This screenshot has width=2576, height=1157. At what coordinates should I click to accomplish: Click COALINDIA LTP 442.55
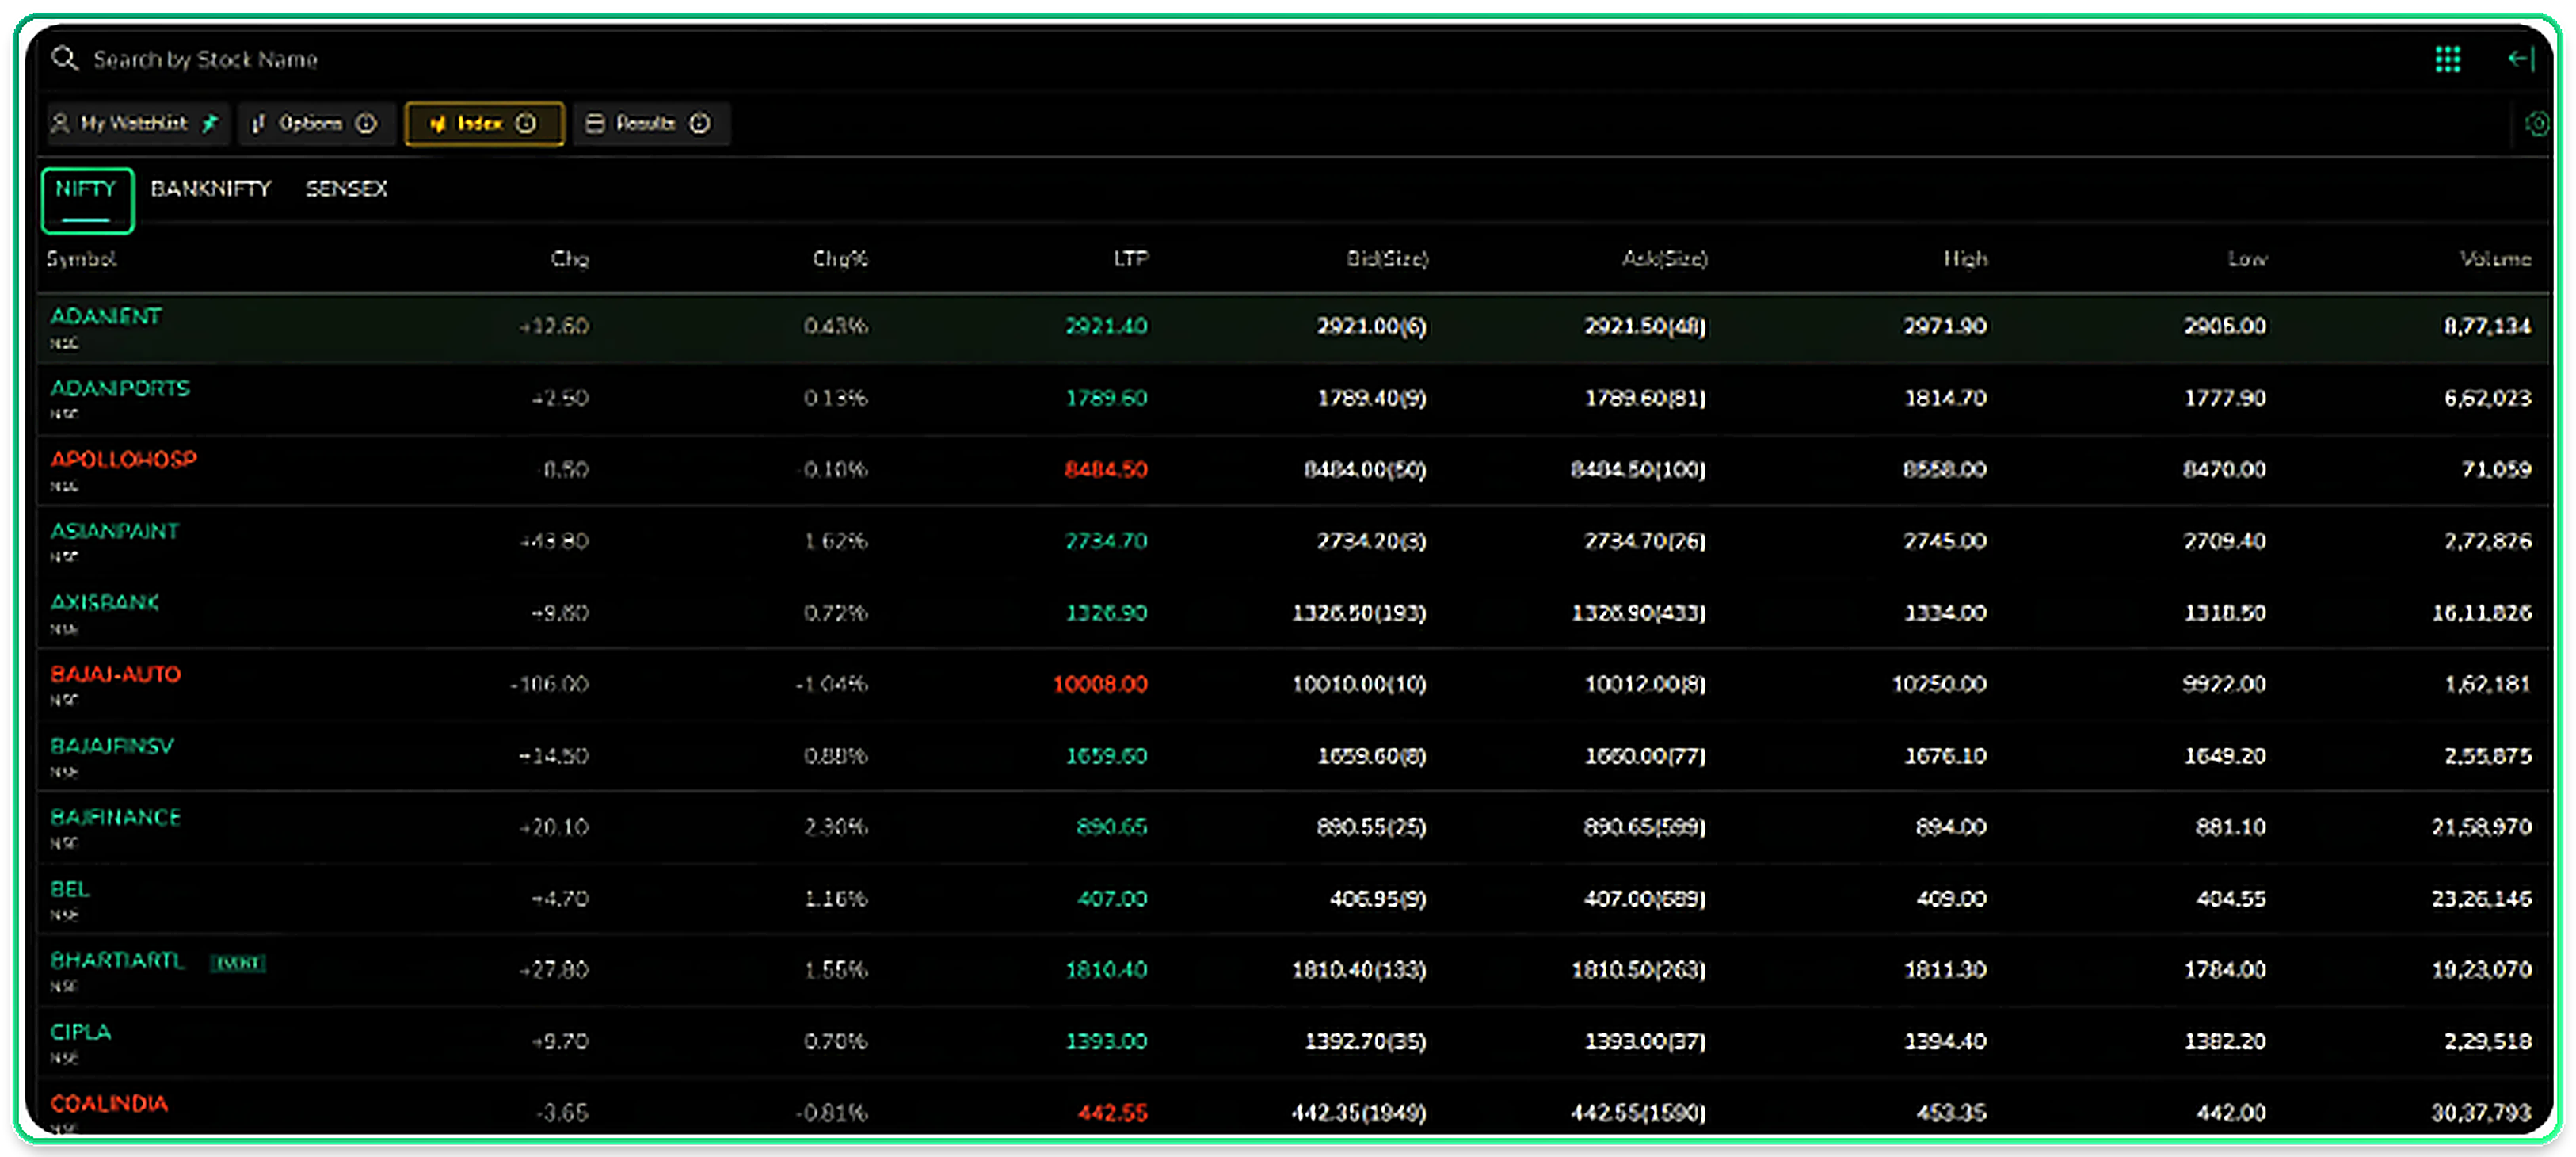pyautogui.click(x=1112, y=1113)
